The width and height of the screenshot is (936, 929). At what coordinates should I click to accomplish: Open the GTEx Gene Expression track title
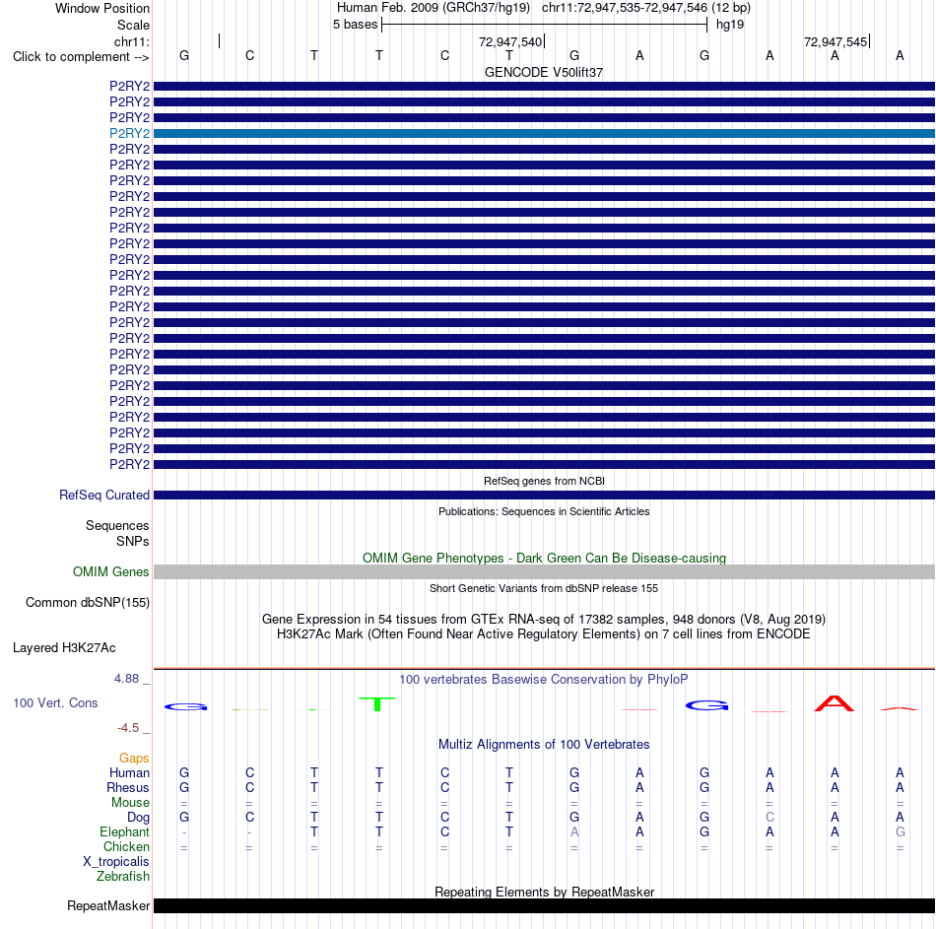544,619
